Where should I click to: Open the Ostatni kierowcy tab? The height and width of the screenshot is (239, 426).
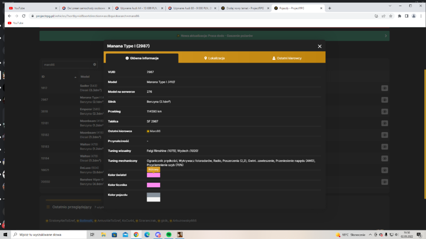[x=287, y=58]
